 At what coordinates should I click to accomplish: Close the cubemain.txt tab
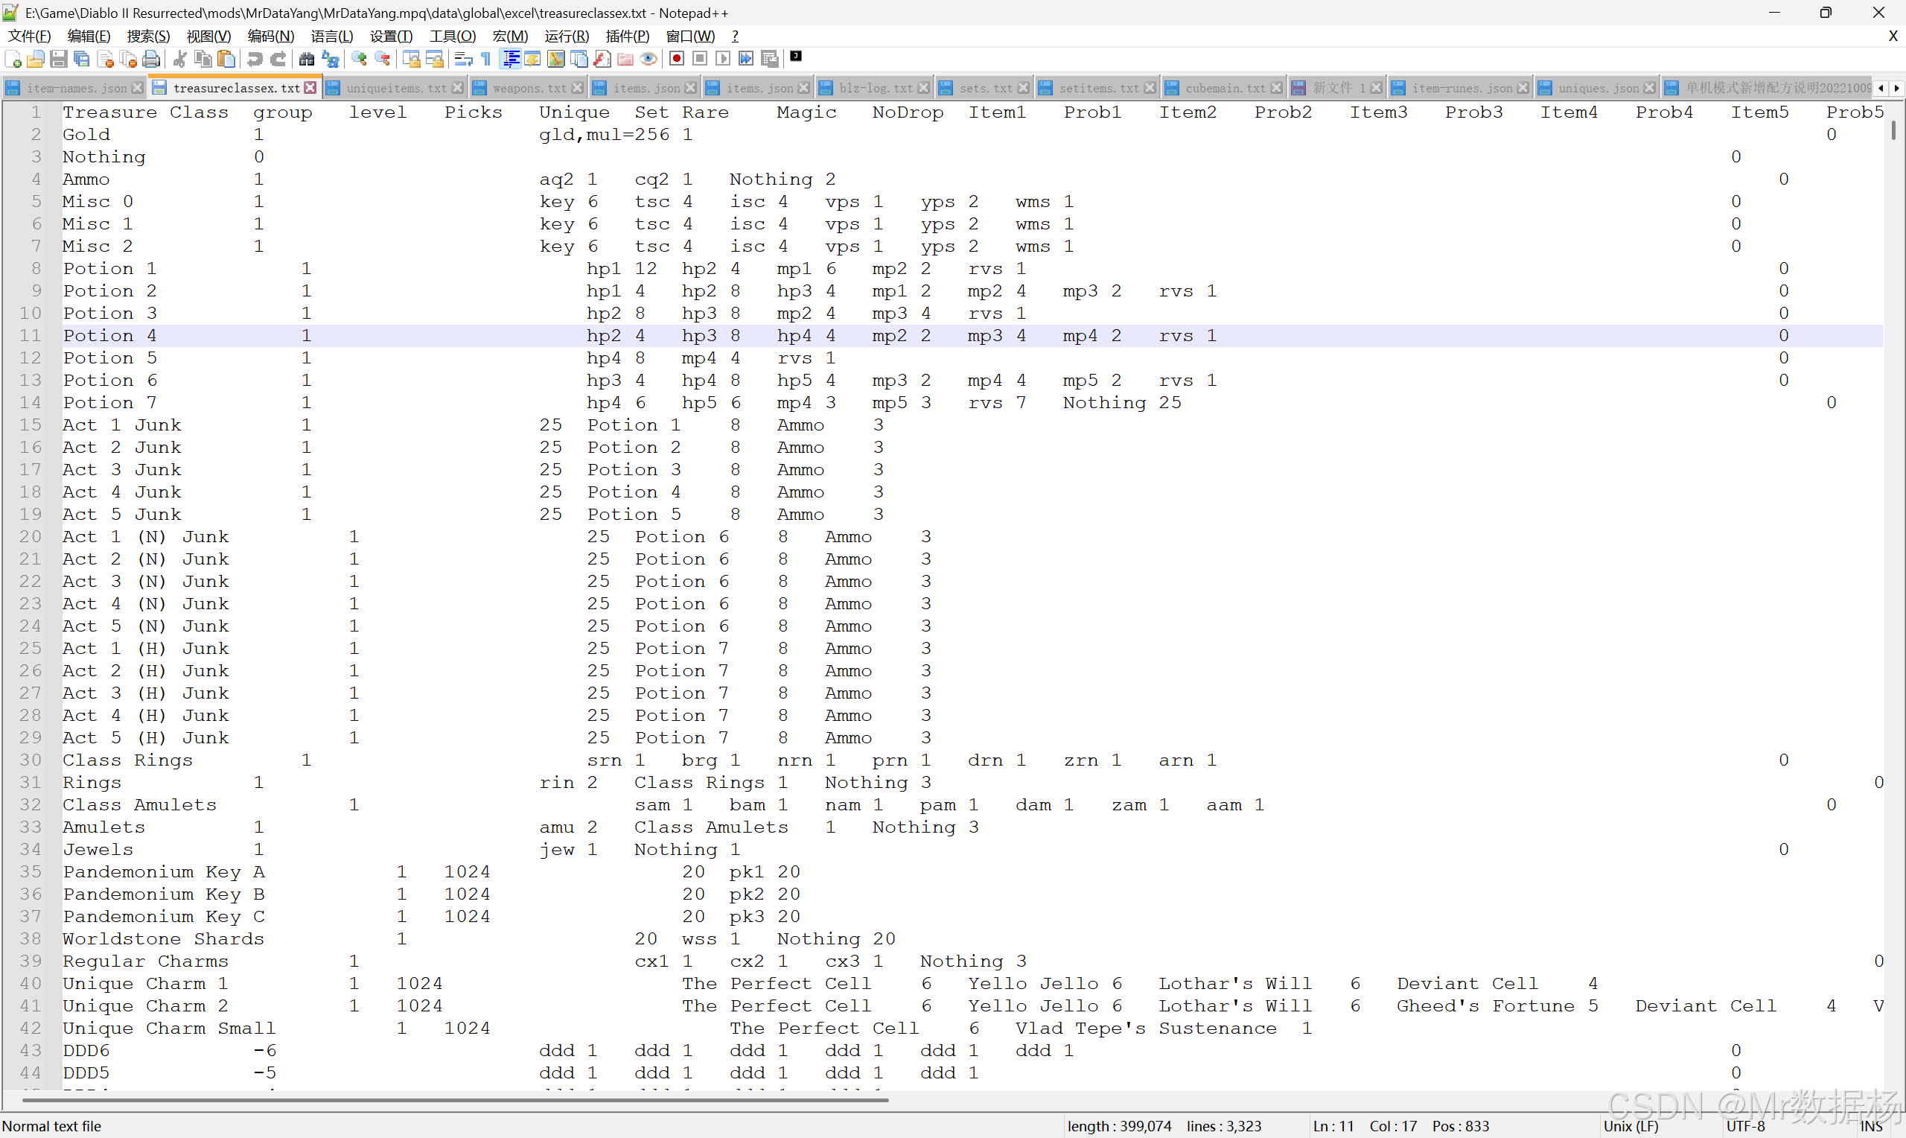click(1276, 88)
